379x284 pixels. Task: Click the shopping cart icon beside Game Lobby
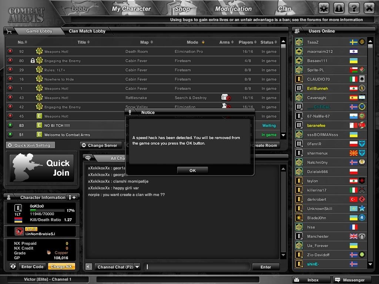pos(9,31)
